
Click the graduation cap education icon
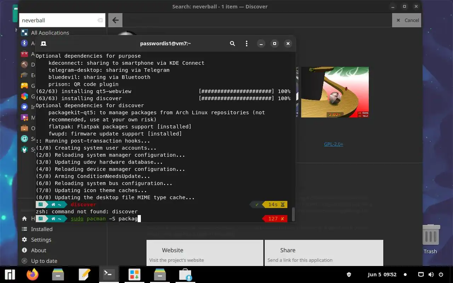point(24,75)
